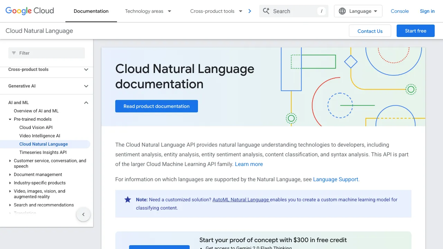443x249 pixels.
Task: Open Video Intelligence AI page
Action: tap(40, 136)
